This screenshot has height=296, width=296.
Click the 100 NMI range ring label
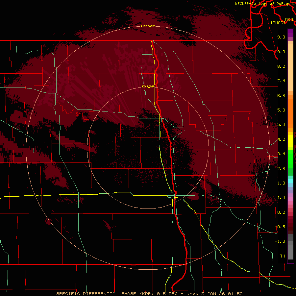(148, 26)
